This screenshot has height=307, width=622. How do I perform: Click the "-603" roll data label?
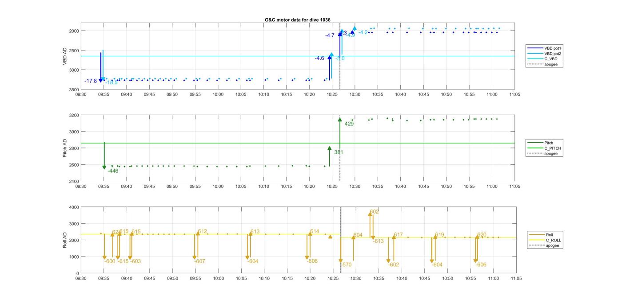(x=136, y=261)
